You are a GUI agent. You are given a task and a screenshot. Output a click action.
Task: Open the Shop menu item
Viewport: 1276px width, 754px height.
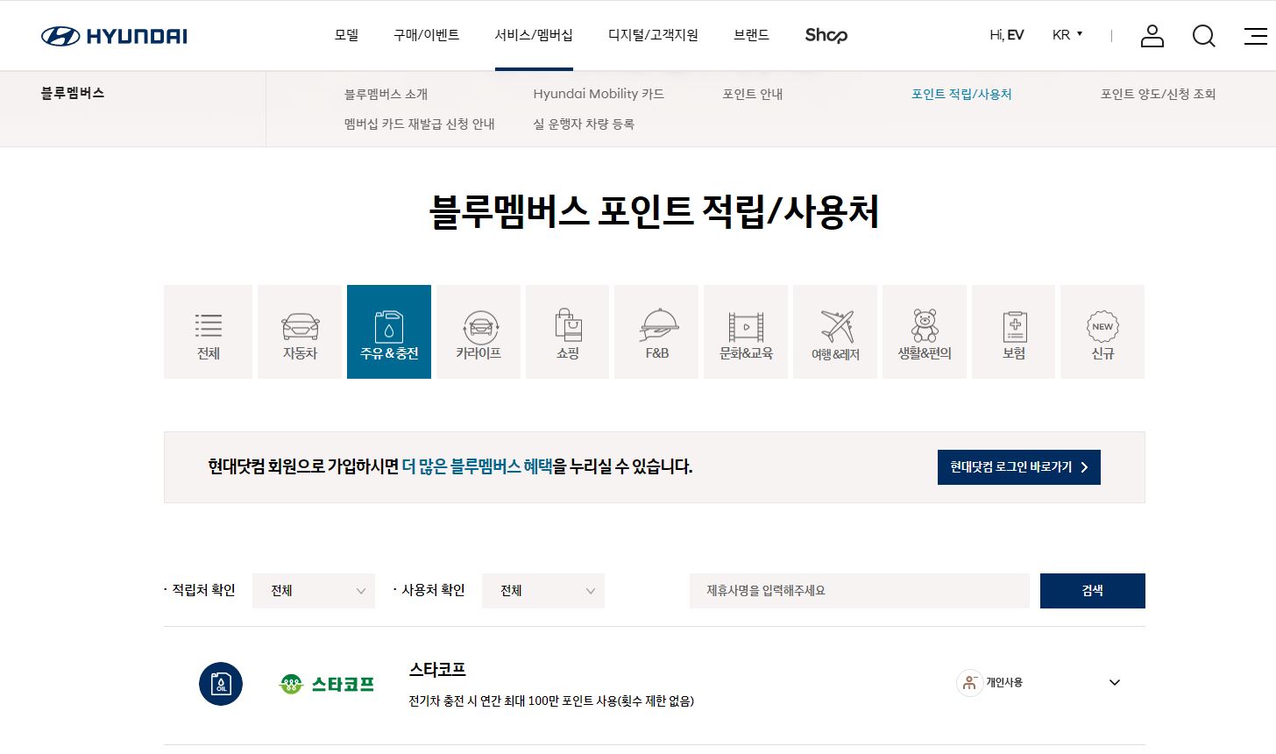coord(826,35)
